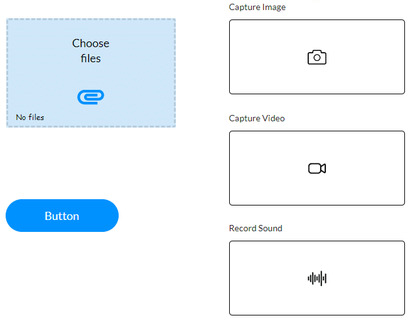This screenshot has height=323, width=415.
Task: Click the word "files" under Choose
Action: 90,58
